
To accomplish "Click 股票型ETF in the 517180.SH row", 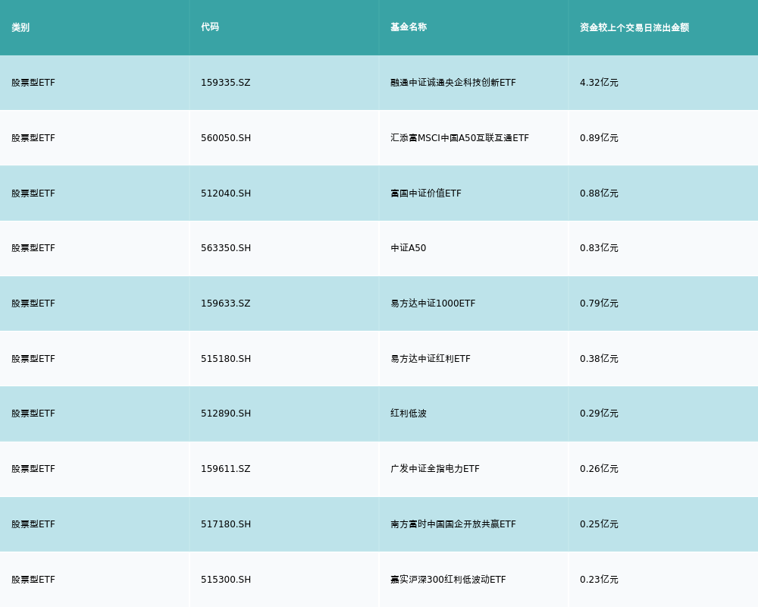I will point(33,524).
